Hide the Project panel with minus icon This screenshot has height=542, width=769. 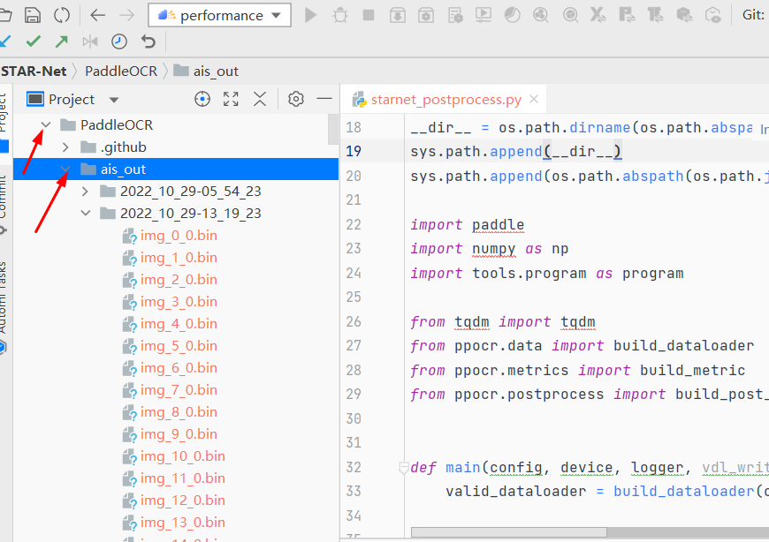tap(324, 99)
